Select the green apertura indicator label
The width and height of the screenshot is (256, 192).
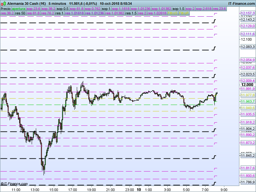coord(19,9)
